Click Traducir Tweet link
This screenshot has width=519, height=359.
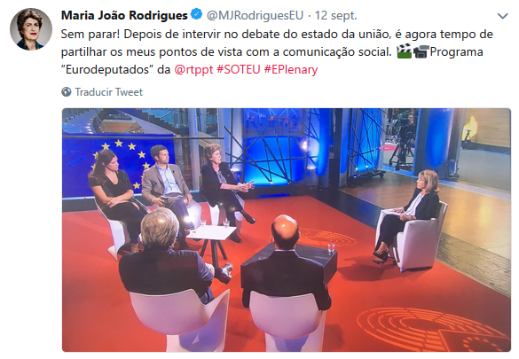108,92
